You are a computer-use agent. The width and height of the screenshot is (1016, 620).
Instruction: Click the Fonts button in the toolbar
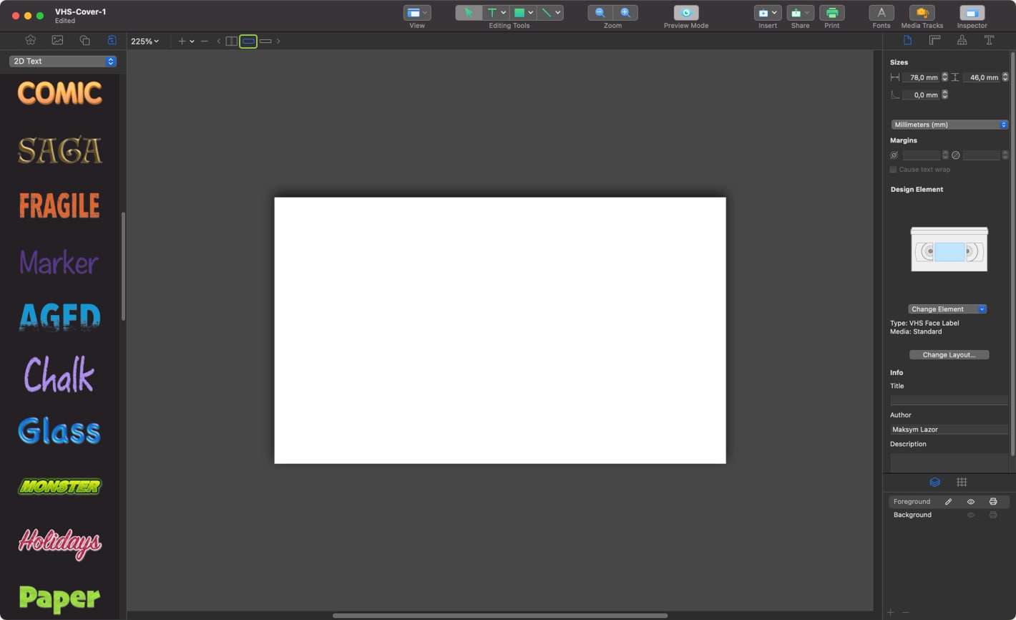click(x=881, y=12)
